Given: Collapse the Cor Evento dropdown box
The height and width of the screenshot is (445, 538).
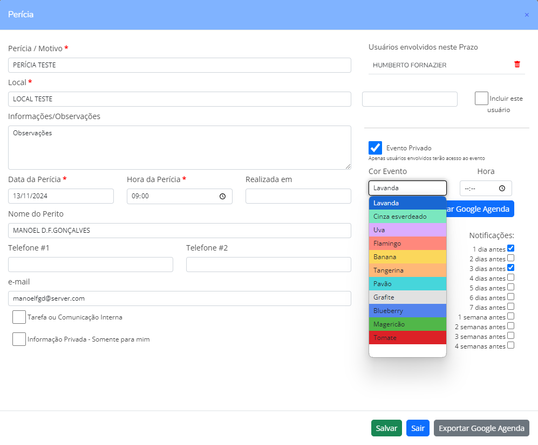Looking at the screenshot, I should (407, 188).
